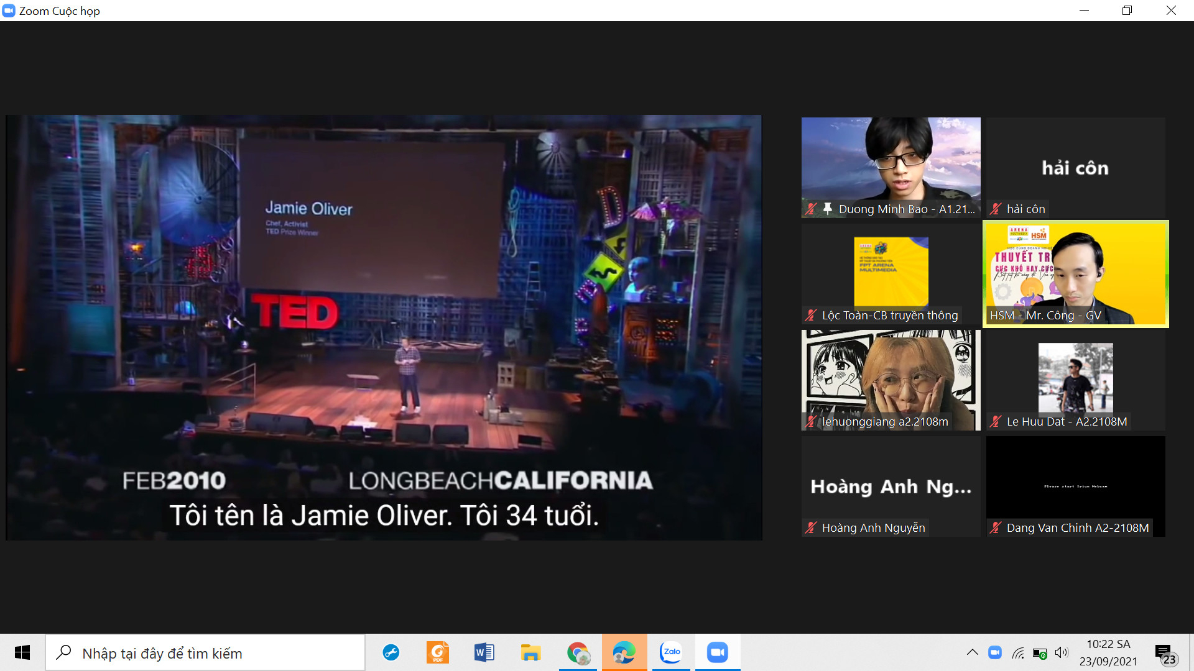Screen dimensions: 1194x671
Task: Click muted mic icon on Le Huu Dat tile
Action: pos(996,422)
